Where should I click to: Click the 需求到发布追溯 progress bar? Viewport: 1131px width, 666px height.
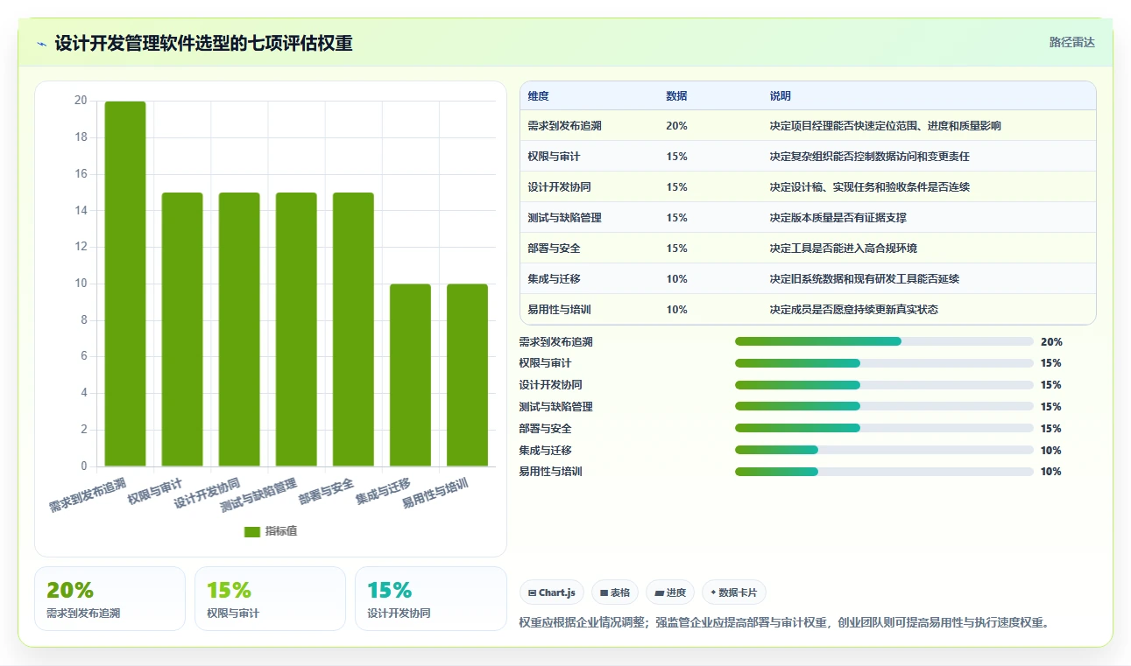[884, 341]
